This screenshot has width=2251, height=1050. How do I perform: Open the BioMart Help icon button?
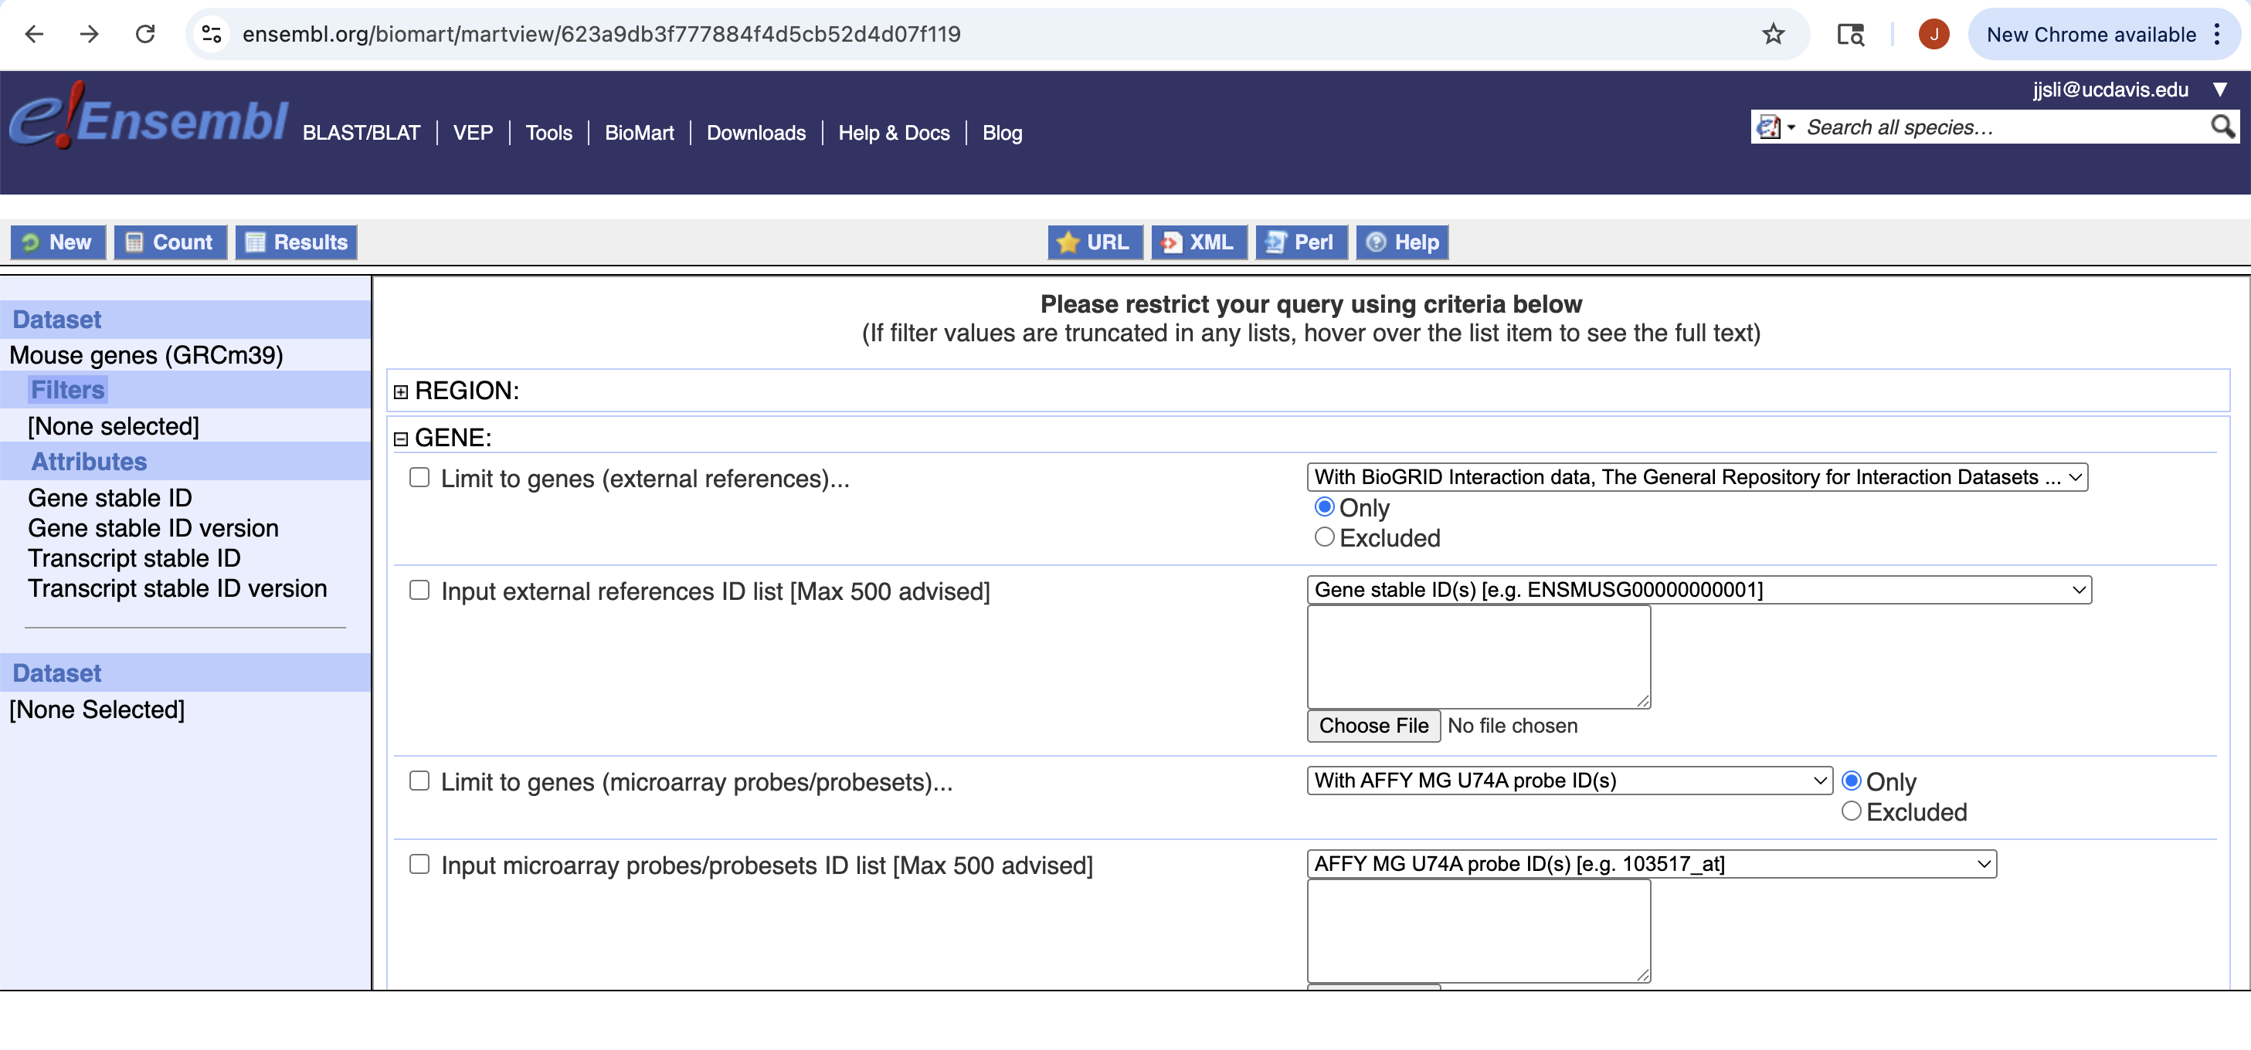(1401, 242)
